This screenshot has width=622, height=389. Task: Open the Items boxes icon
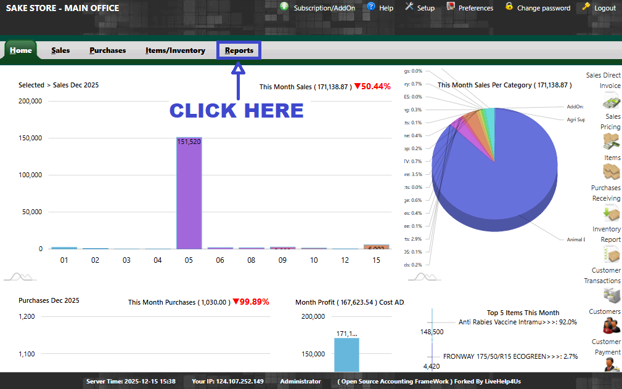tap(611, 172)
